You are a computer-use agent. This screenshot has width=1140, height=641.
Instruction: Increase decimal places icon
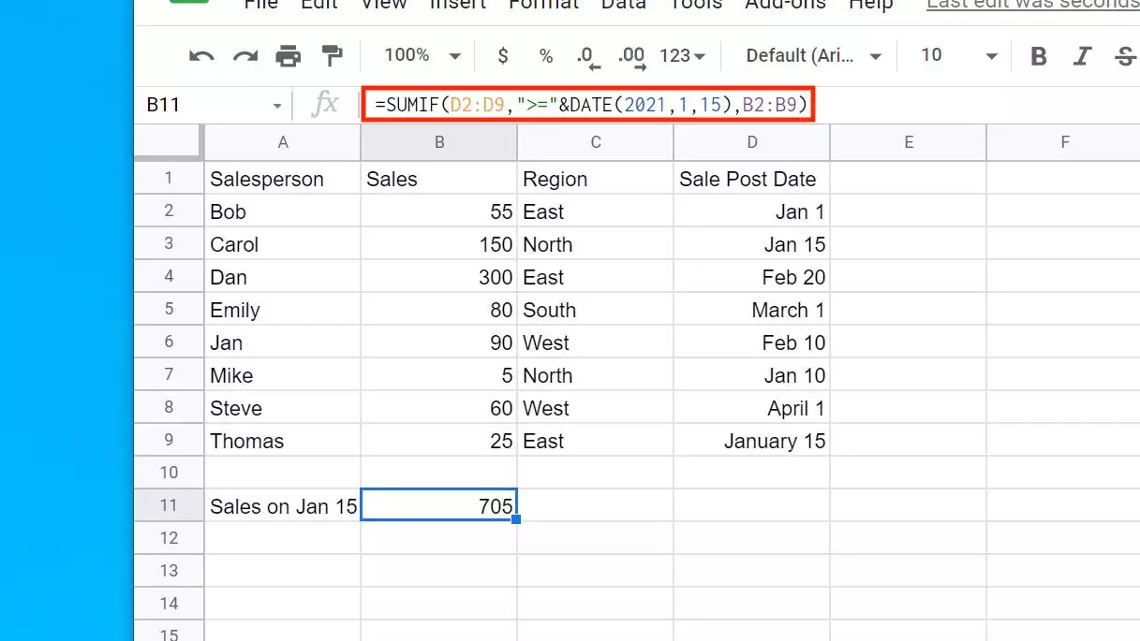tap(632, 57)
